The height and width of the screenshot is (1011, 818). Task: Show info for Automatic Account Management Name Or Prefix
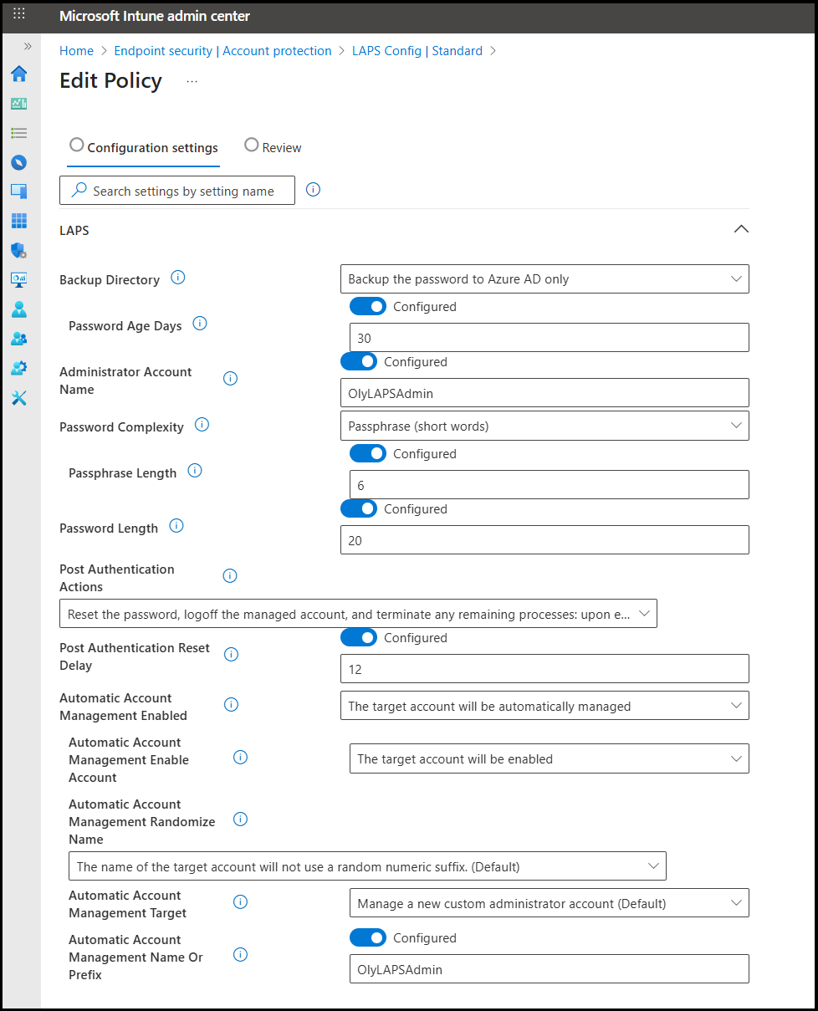(240, 955)
